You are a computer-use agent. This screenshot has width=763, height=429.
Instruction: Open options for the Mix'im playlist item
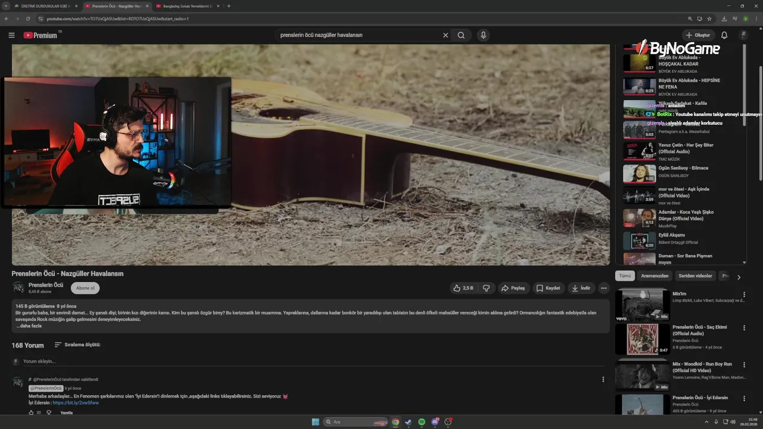[744, 294]
